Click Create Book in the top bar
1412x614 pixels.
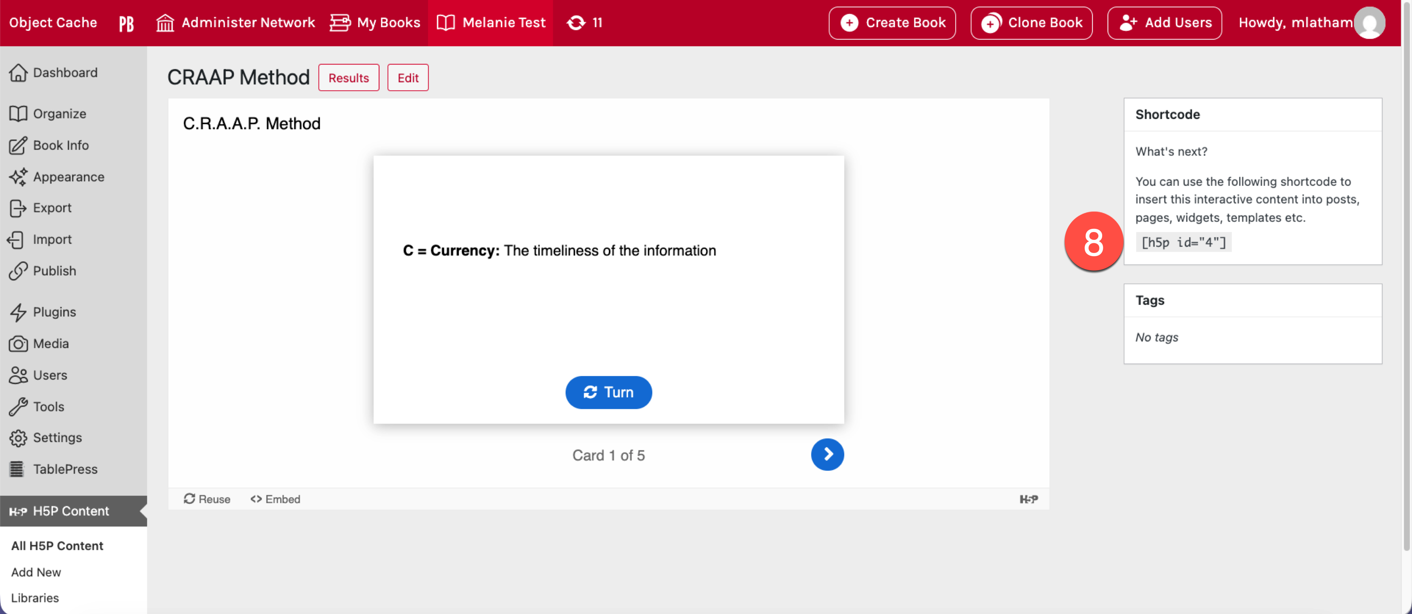(892, 23)
